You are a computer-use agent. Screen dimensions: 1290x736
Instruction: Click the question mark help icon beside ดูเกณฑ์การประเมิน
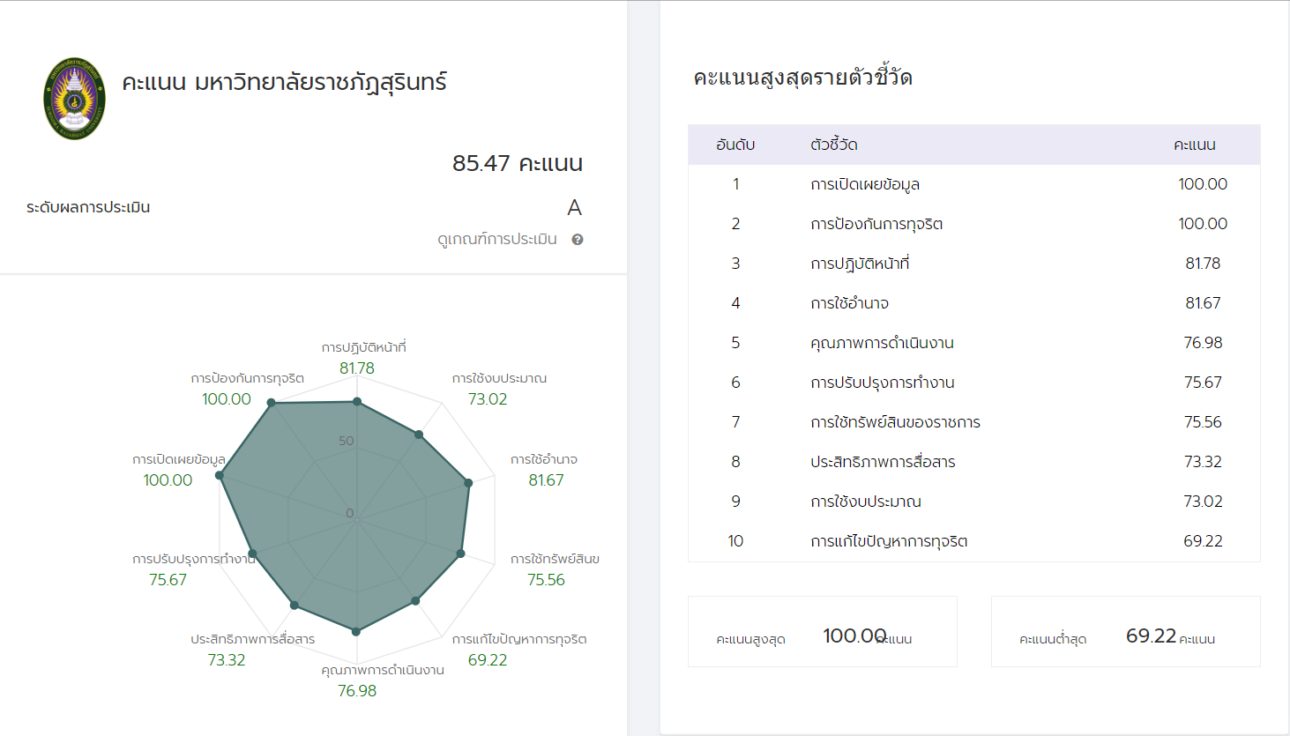click(578, 240)
